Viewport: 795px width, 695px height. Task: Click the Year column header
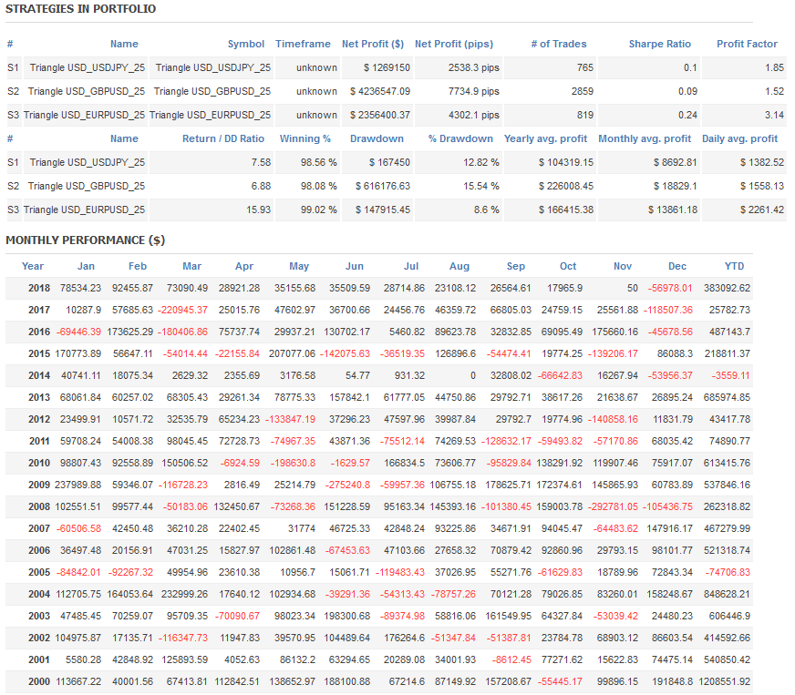tap(33, 267)
